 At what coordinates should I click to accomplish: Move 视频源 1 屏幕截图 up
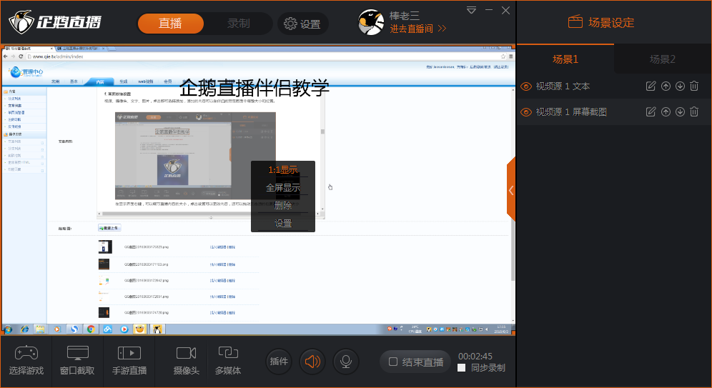point(666,111)
